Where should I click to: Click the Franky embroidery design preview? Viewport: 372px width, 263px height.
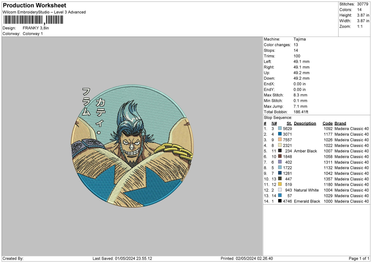click(132, 147)
